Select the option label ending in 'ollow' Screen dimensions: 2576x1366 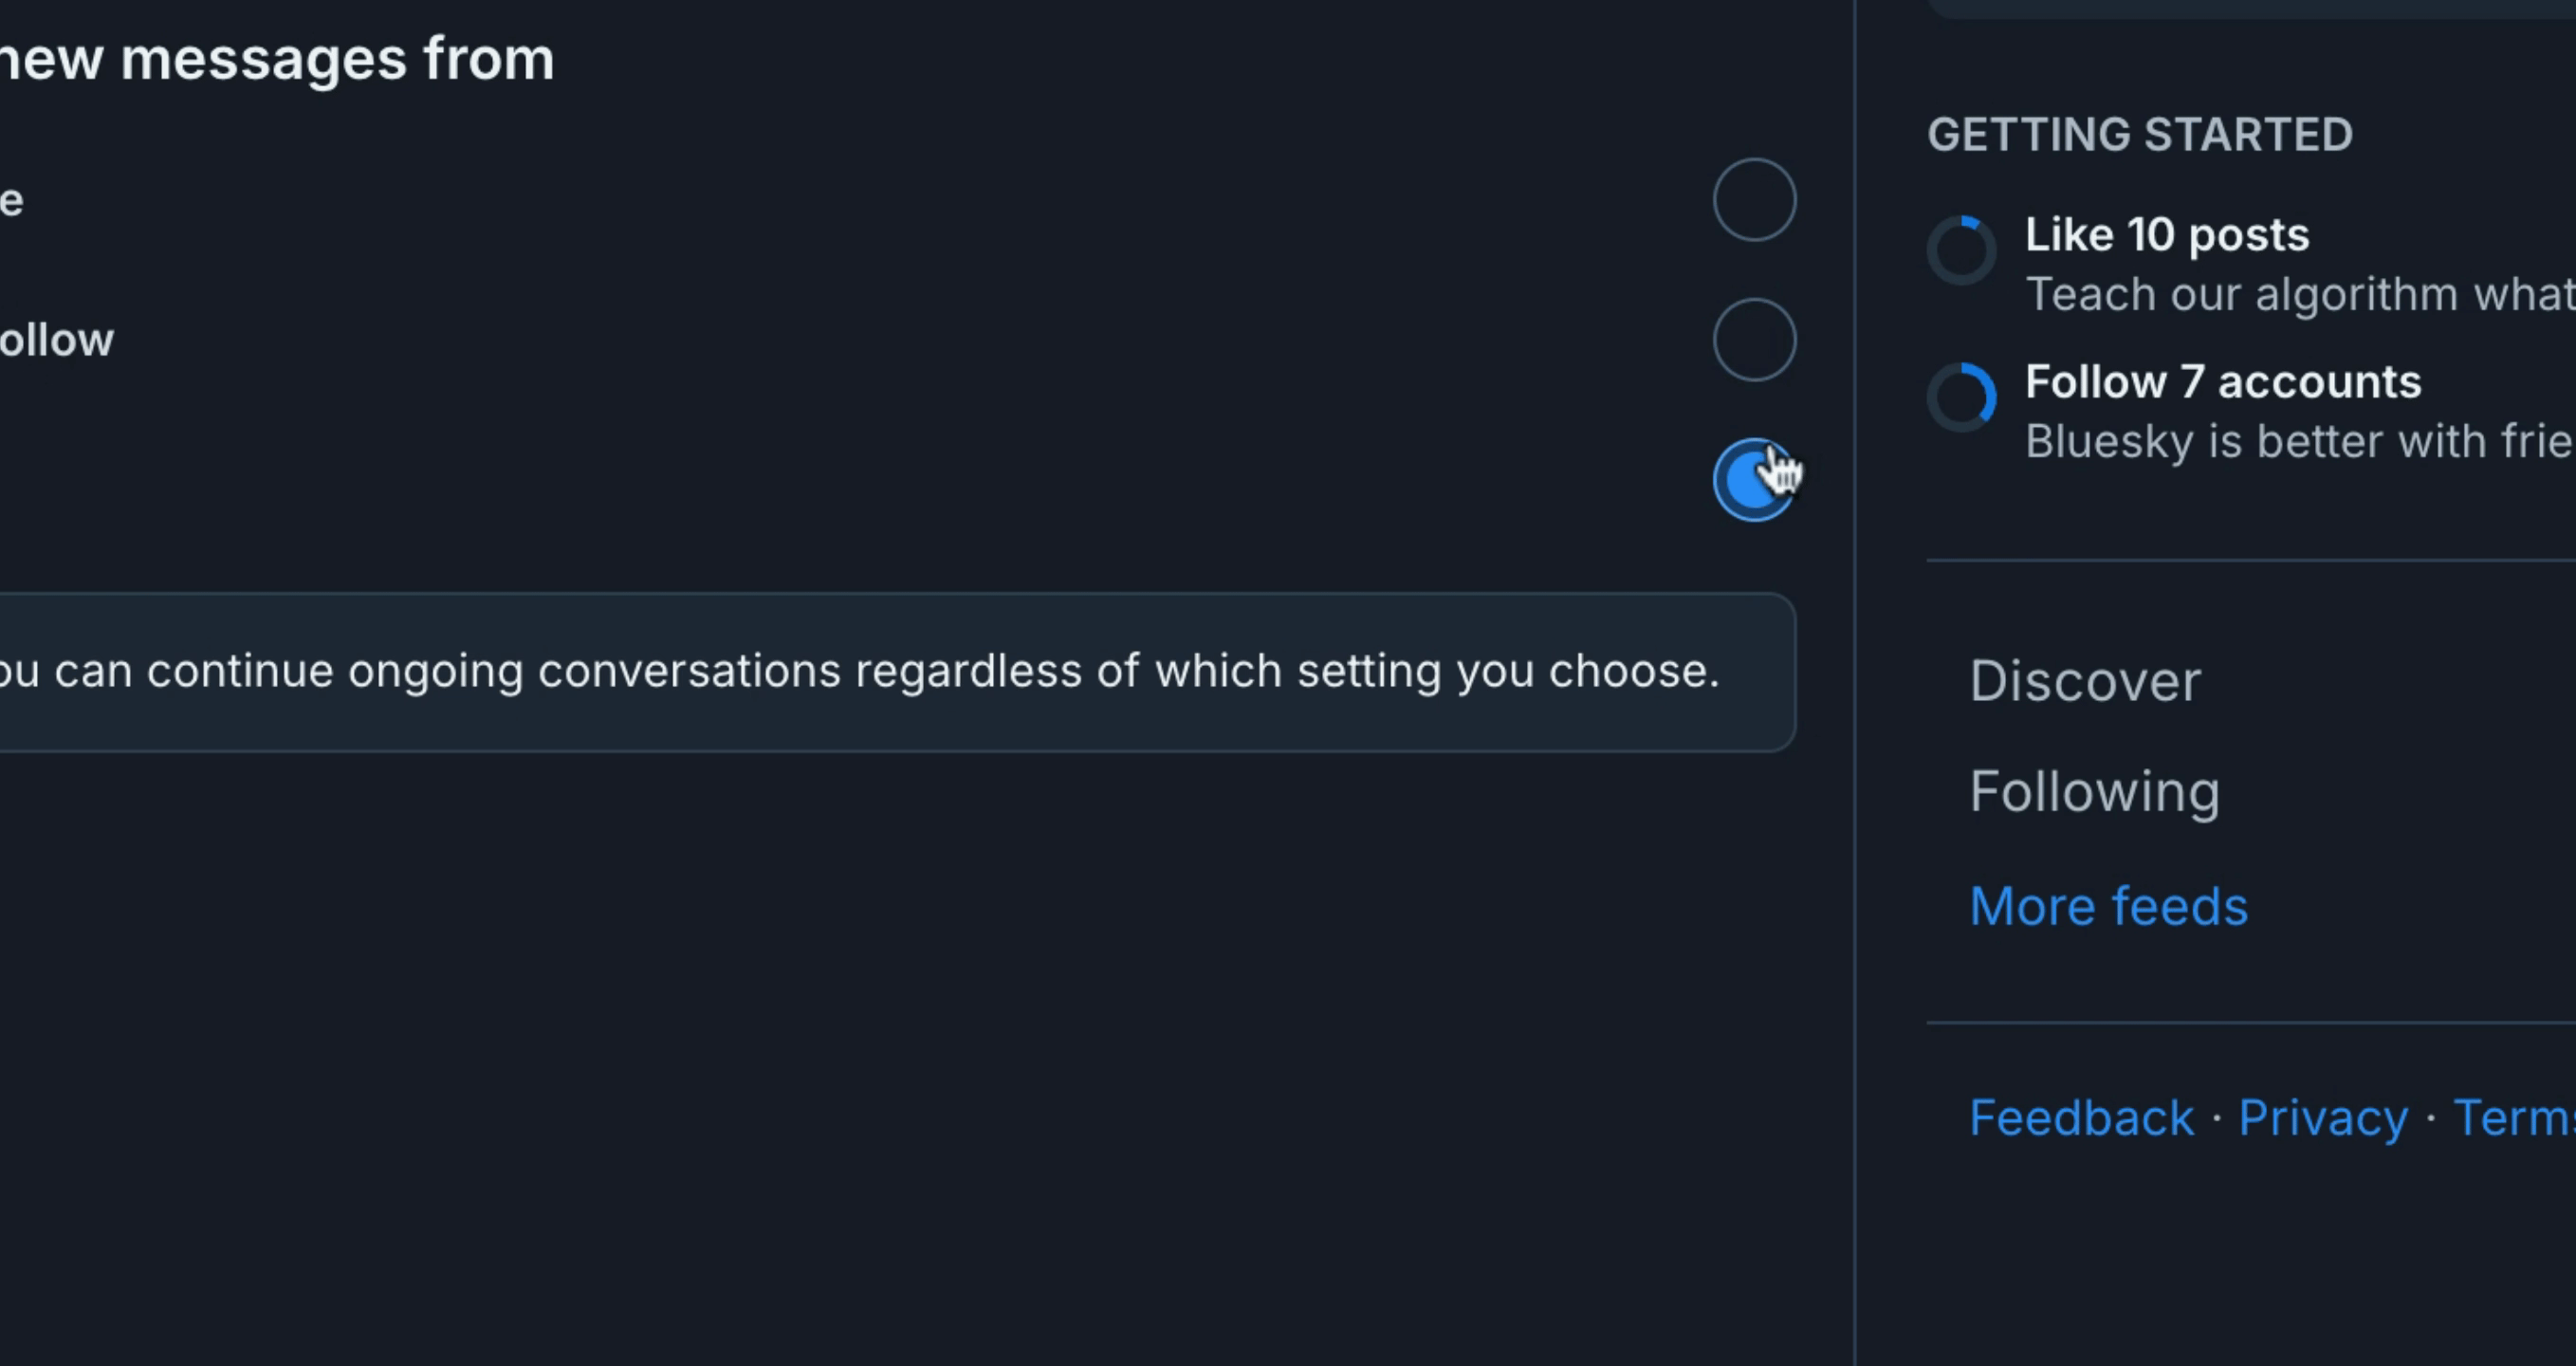(57, 340)
